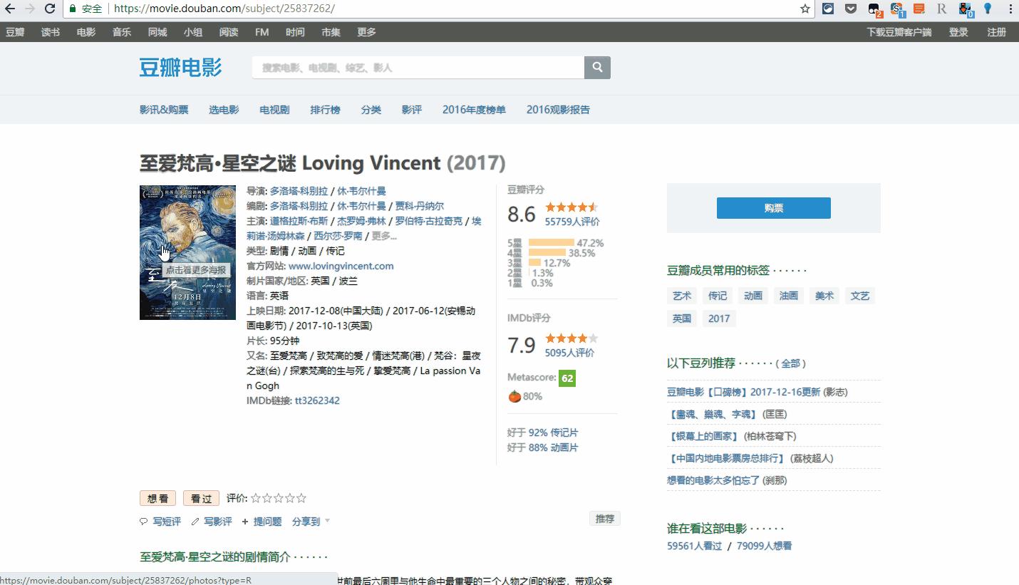The width and height of the screenshot is (1019, 585).
Task: Mark the film as 看过
Action: pos(201,499)
